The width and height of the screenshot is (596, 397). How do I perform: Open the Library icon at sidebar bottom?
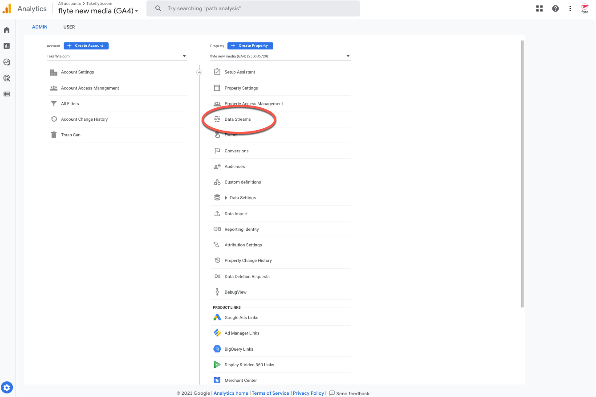(6, 94)
